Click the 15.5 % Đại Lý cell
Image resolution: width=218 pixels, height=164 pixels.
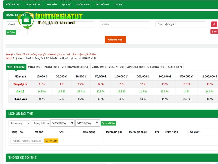coord(81,92)
